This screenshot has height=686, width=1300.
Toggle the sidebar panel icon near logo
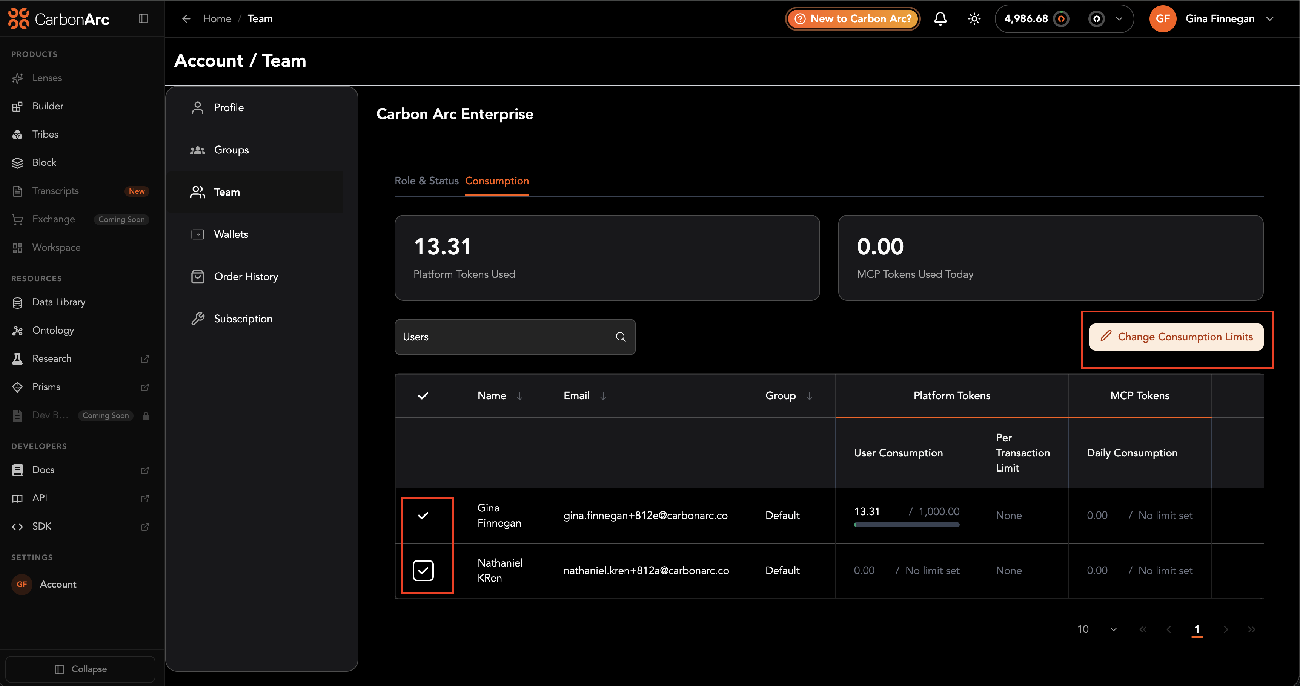[x=143, y=18]
